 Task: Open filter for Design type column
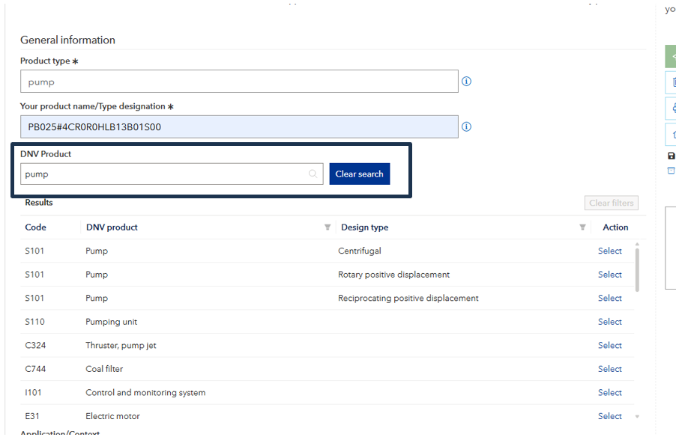pyautogui.click(x=582, y=227)
